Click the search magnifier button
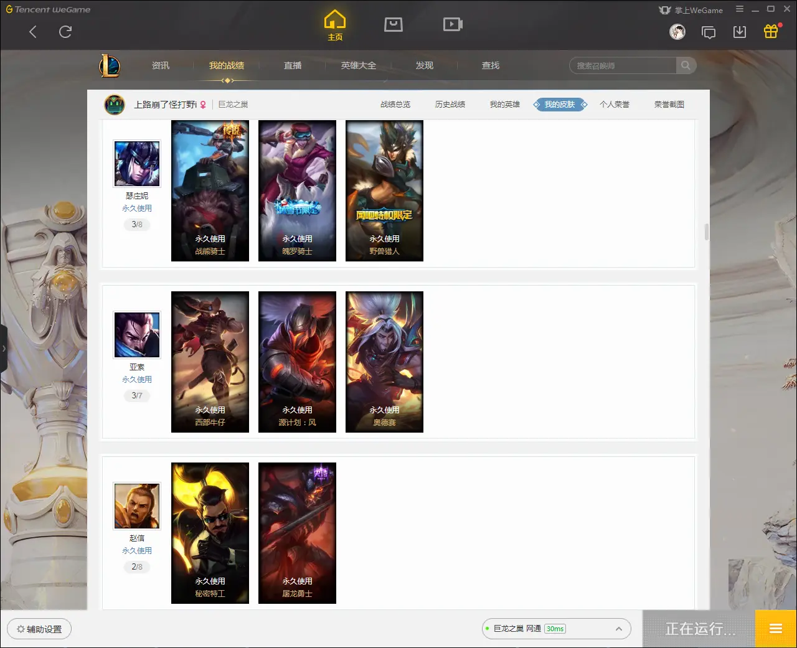Screen dimensions: 797x648 (686, 65)
